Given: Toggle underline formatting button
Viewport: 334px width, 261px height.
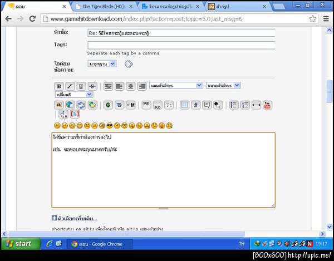Looking at the screenshot, I should tap(81, 86).
